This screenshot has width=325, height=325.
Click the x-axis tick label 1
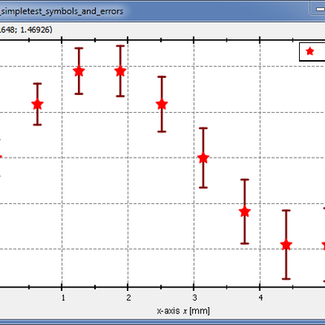click(x=63, y=298)
